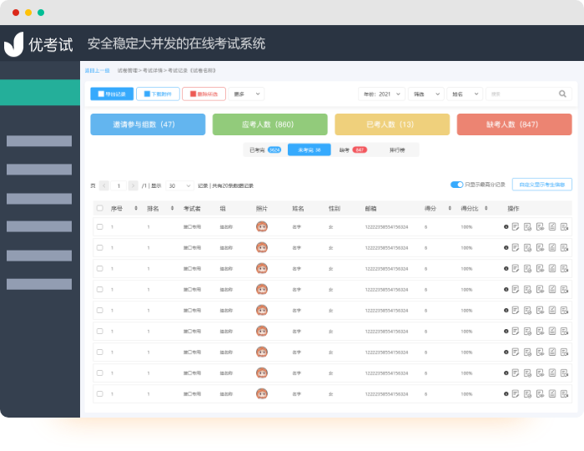The width and height of the screenshot is (584, 451).
Task: Click first row's black info dot icon
Action: pyautogui.click(x=506, y=226)
